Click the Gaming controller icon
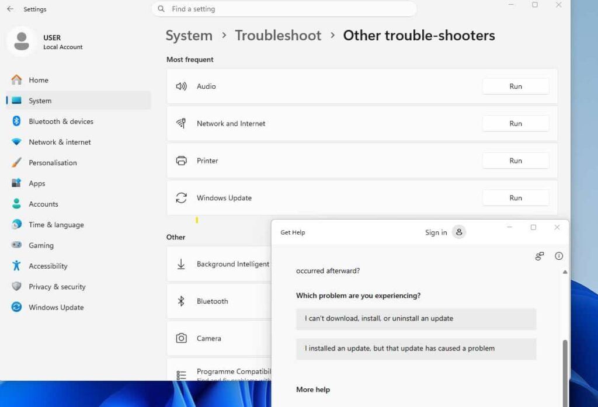The height and width of the screenshot is (407, 598). click(x=16, y=245)
